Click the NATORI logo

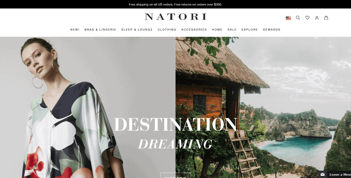tap(175, 17)
